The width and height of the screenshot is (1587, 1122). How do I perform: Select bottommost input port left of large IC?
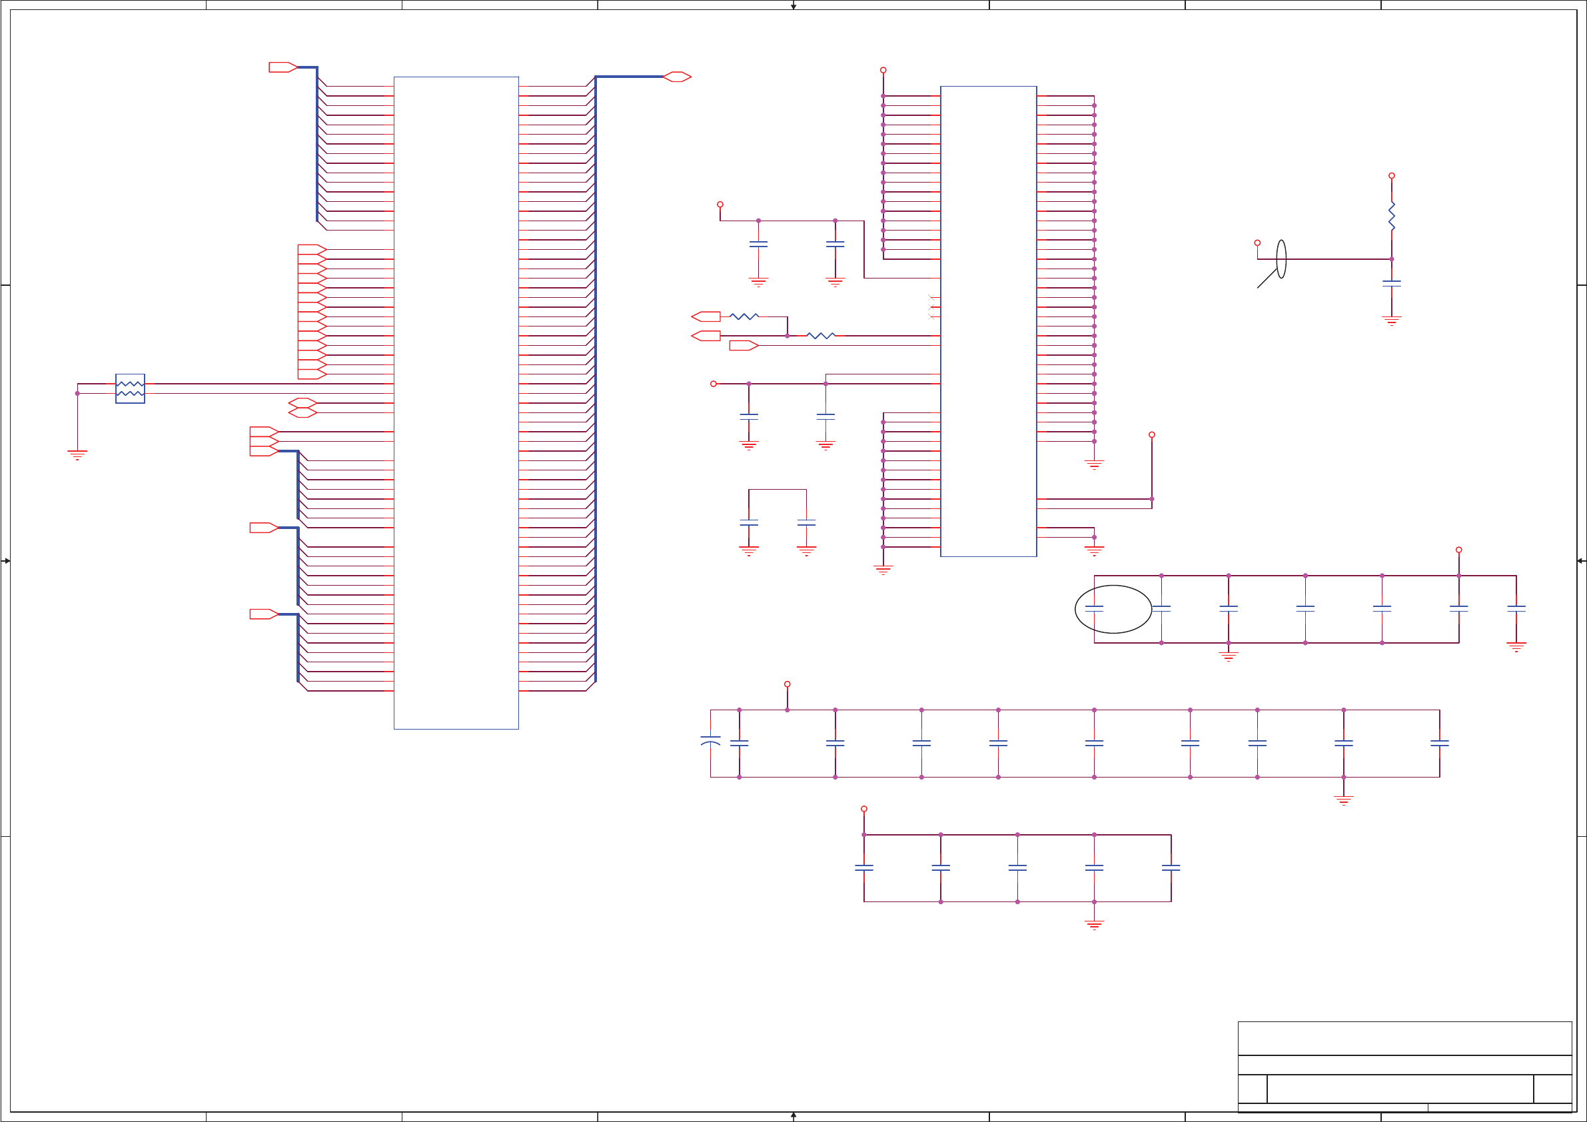tap(263, 614)
